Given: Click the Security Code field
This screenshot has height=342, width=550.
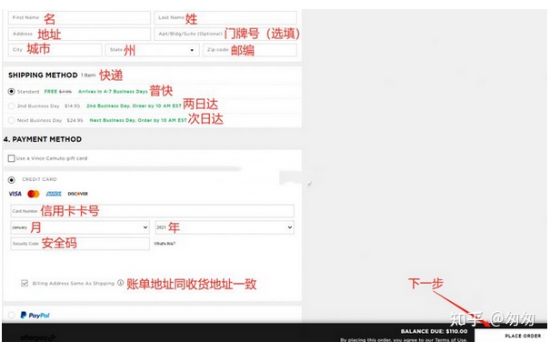Looking at the screenshot, I should pos(80,244).
